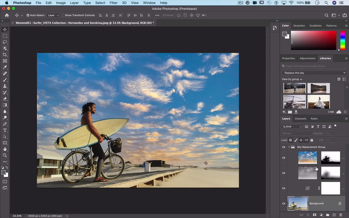Uncheck the Auto-Select checkbox
This screenshot has width=349, height=218.
(x=28, y=15)
